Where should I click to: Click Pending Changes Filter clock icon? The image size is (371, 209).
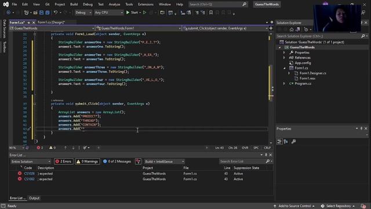[306, 30]
